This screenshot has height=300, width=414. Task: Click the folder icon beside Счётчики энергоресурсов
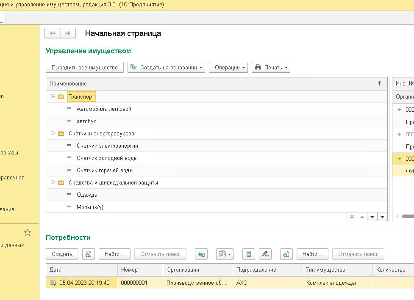61,133
